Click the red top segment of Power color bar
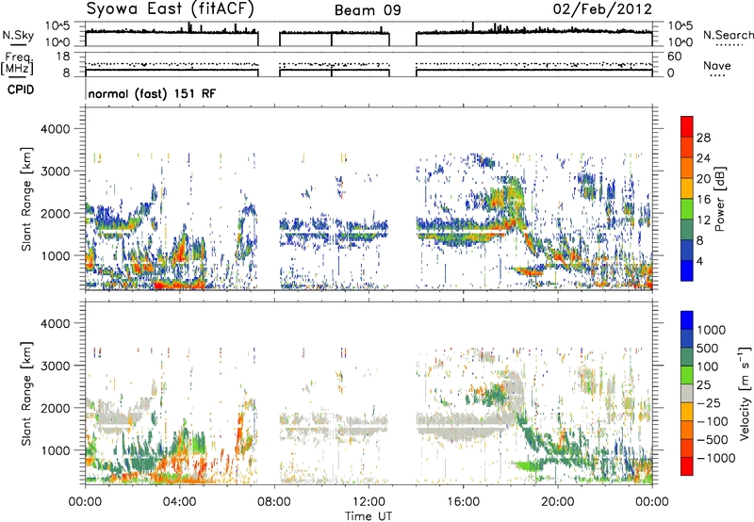Image resolution: width=754 pixels, height=522 pixels. 687,126
